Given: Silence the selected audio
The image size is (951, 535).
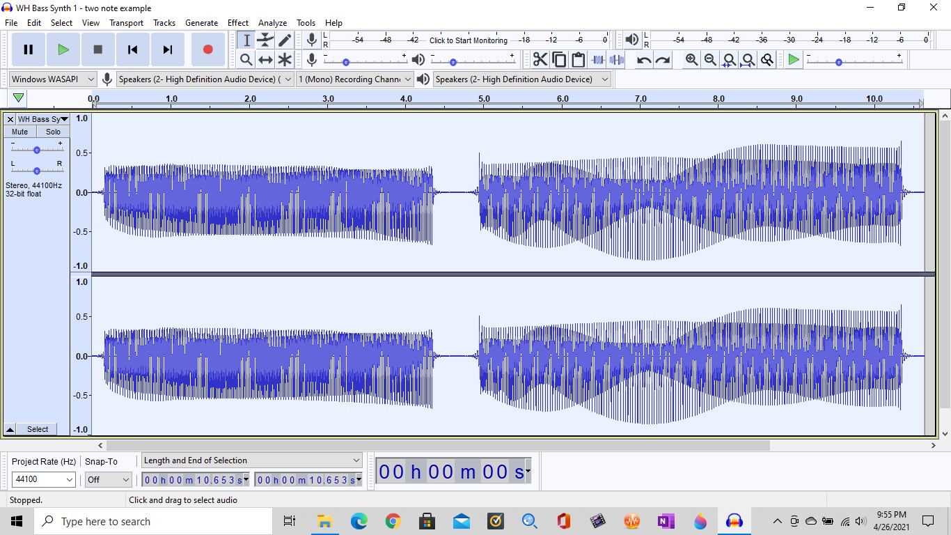Looking at the screenshot, I should click(x=616, y=59).
